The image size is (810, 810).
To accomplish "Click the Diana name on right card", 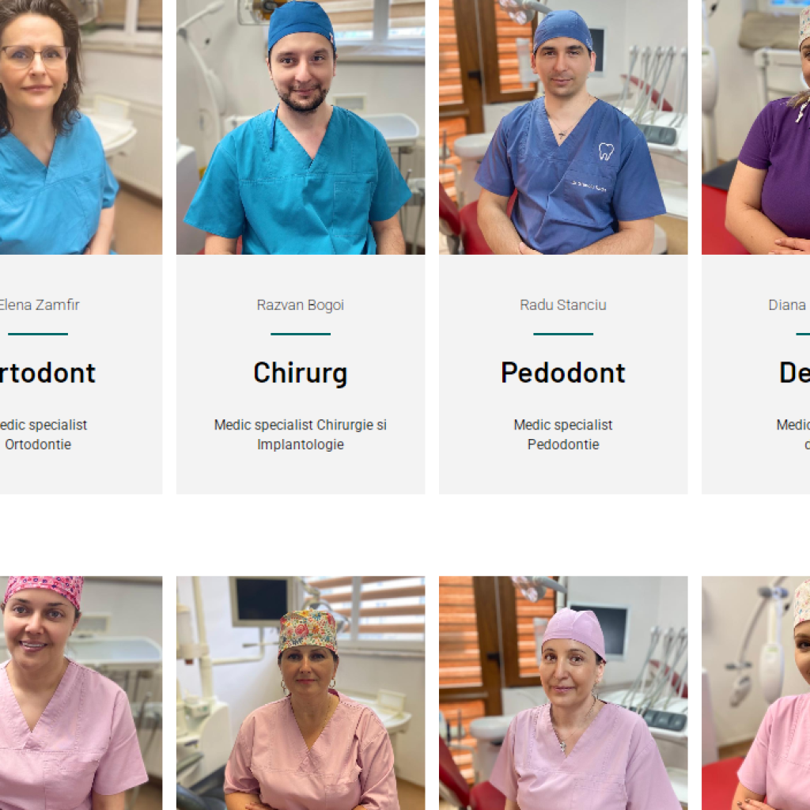I will [789, 305].
